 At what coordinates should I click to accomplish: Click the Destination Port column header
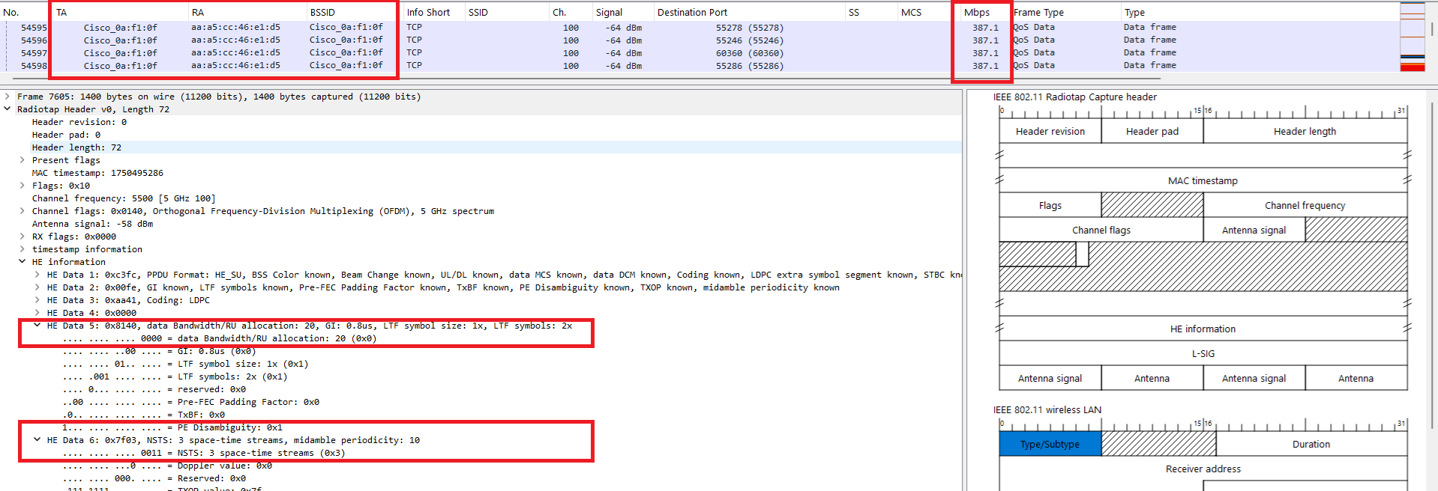click(x=692, y=12)
